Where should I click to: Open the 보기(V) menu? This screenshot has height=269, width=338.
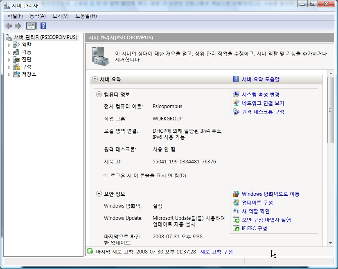61,16
